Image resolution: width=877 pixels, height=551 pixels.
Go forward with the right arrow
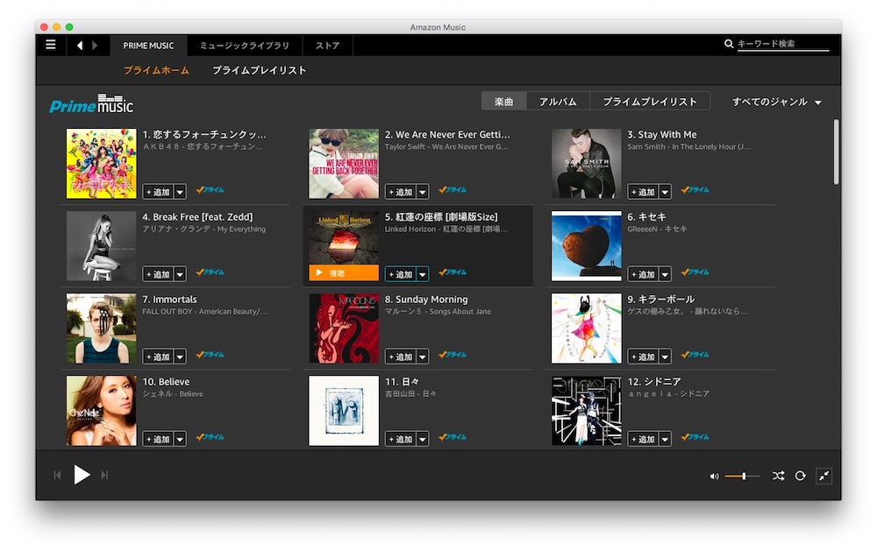tap(95, 46)
